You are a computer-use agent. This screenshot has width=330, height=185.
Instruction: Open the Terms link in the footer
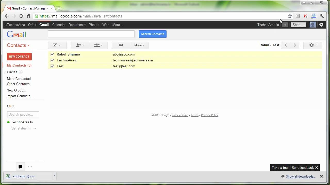click(194, 115)
